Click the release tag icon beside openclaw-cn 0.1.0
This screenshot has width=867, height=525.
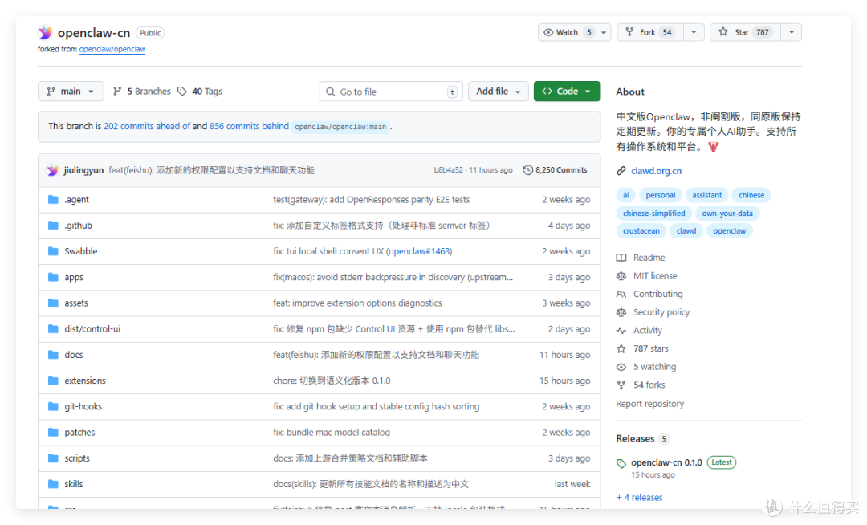[x=621, y=463]
